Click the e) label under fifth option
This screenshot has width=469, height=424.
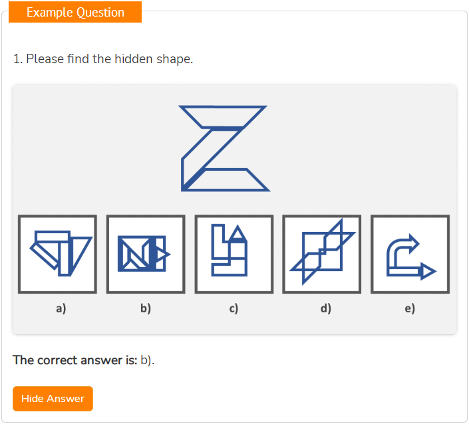click(x=410, y=308)
